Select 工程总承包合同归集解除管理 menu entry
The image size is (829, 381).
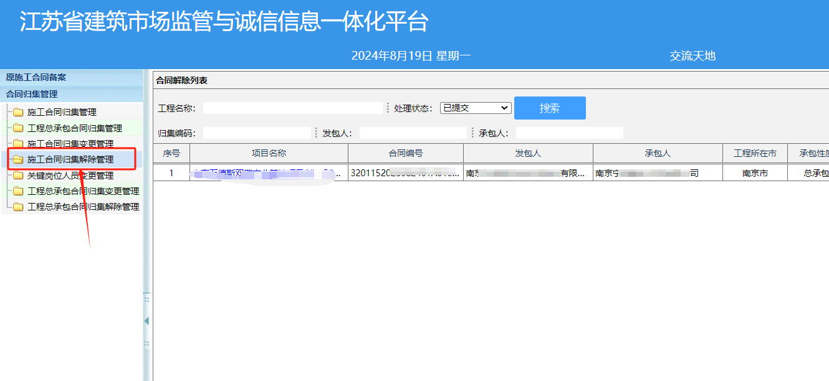pos(83,207)
